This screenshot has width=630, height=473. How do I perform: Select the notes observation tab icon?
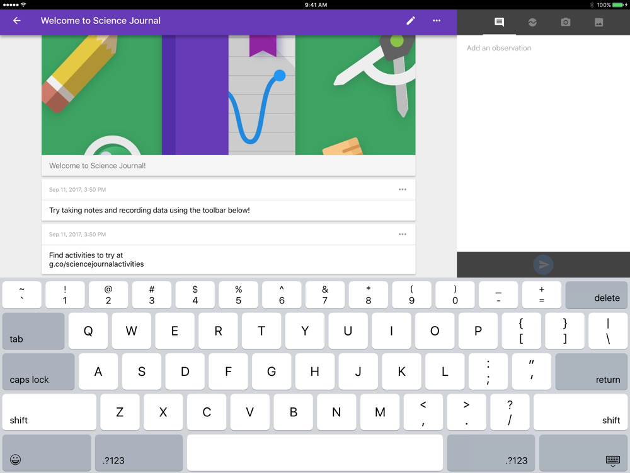pyautogui.click(x=499, y=22)
